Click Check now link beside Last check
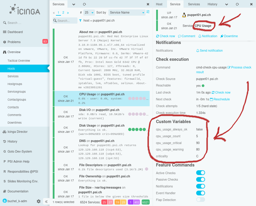Image resolution: width=256 pixels, height=206 pixels. coord(221,92)
